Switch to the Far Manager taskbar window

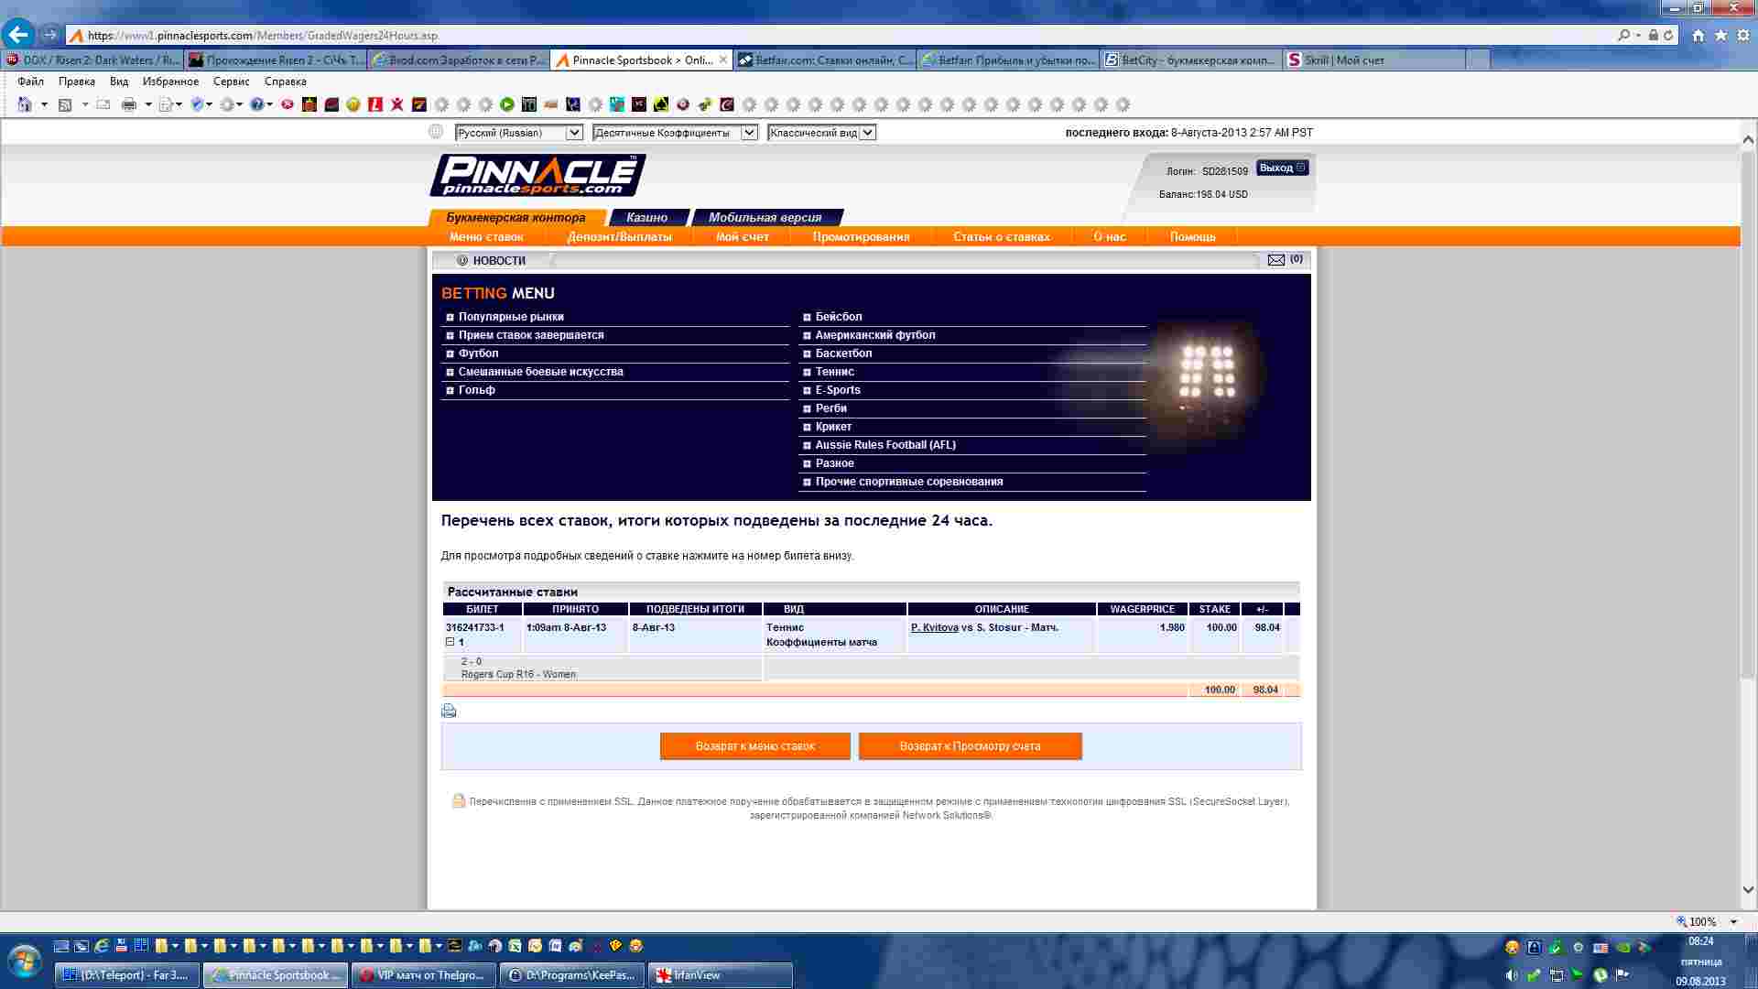(127, 975)
